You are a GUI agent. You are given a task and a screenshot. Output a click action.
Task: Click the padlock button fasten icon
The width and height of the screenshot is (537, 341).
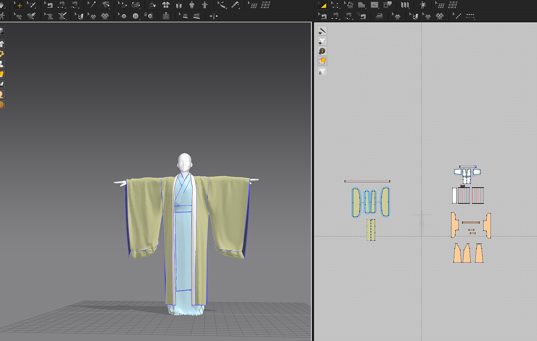pos(148,16)
